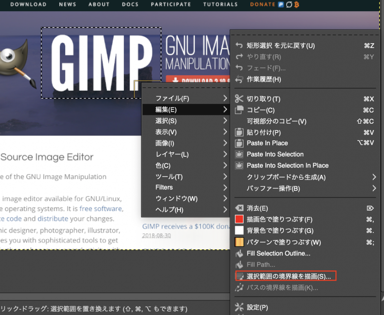Image resolution: width=384 pixels, height=315 pixels.
Task: Click the undo history icon for 作業履歴(H)
Action: click(x=239, y=79)
